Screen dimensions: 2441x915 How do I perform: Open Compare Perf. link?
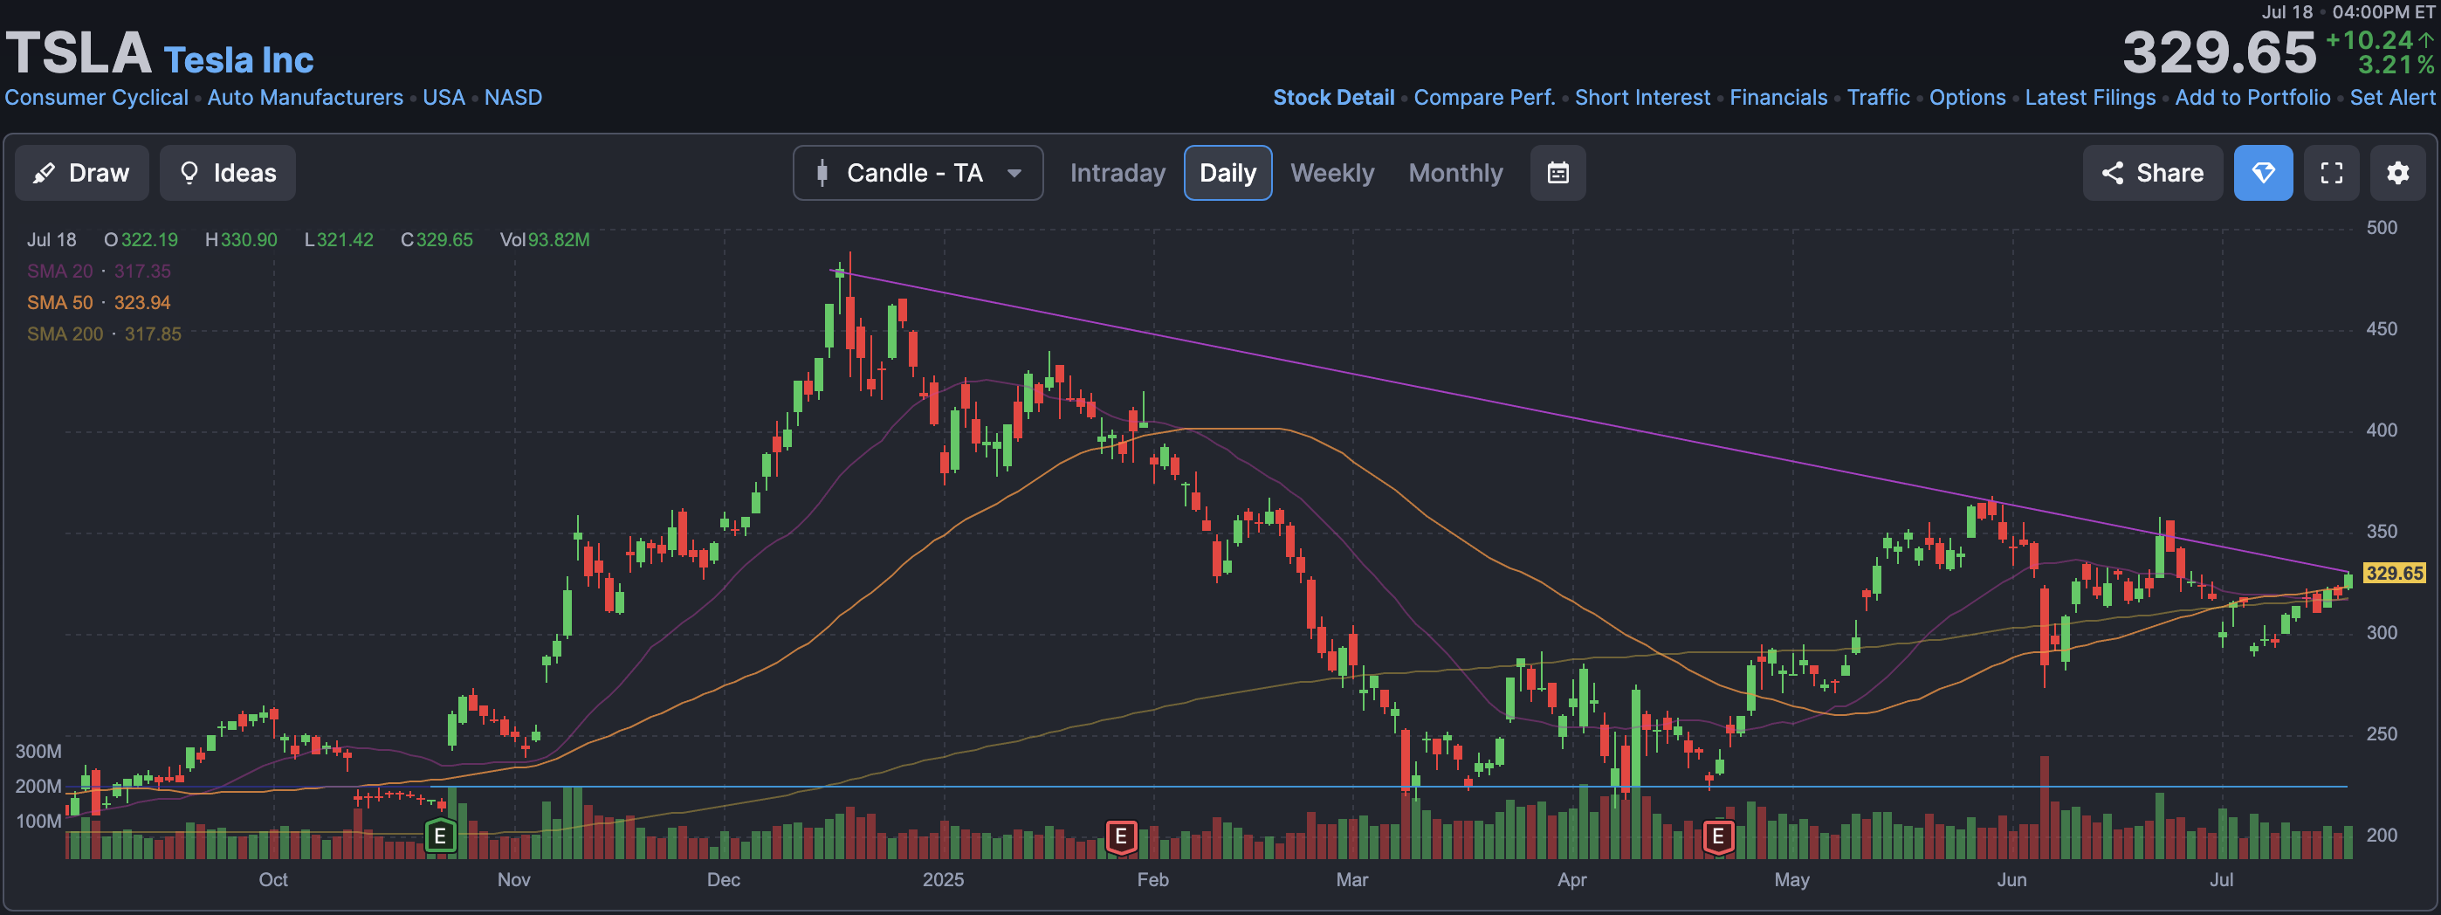coord(1484,98)
